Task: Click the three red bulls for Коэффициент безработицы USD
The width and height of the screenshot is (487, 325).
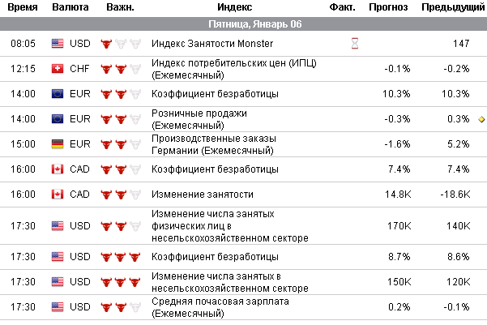Action: pos(120,256)
